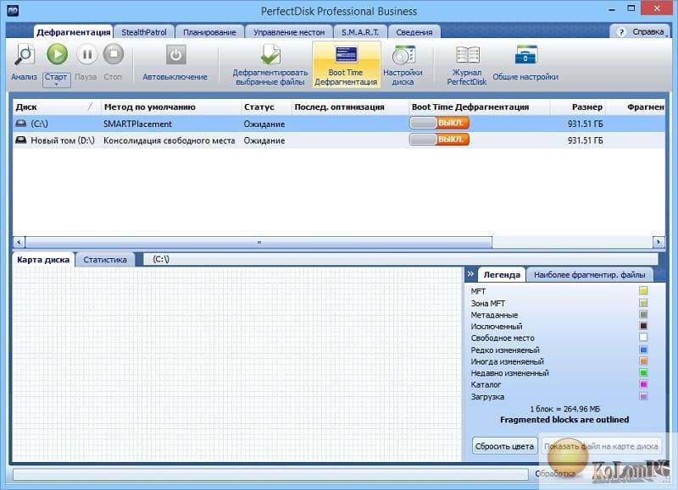Screen dimensions: 678x490
Task: Click the Анализ magnifier icon
Action: [25, 55]
